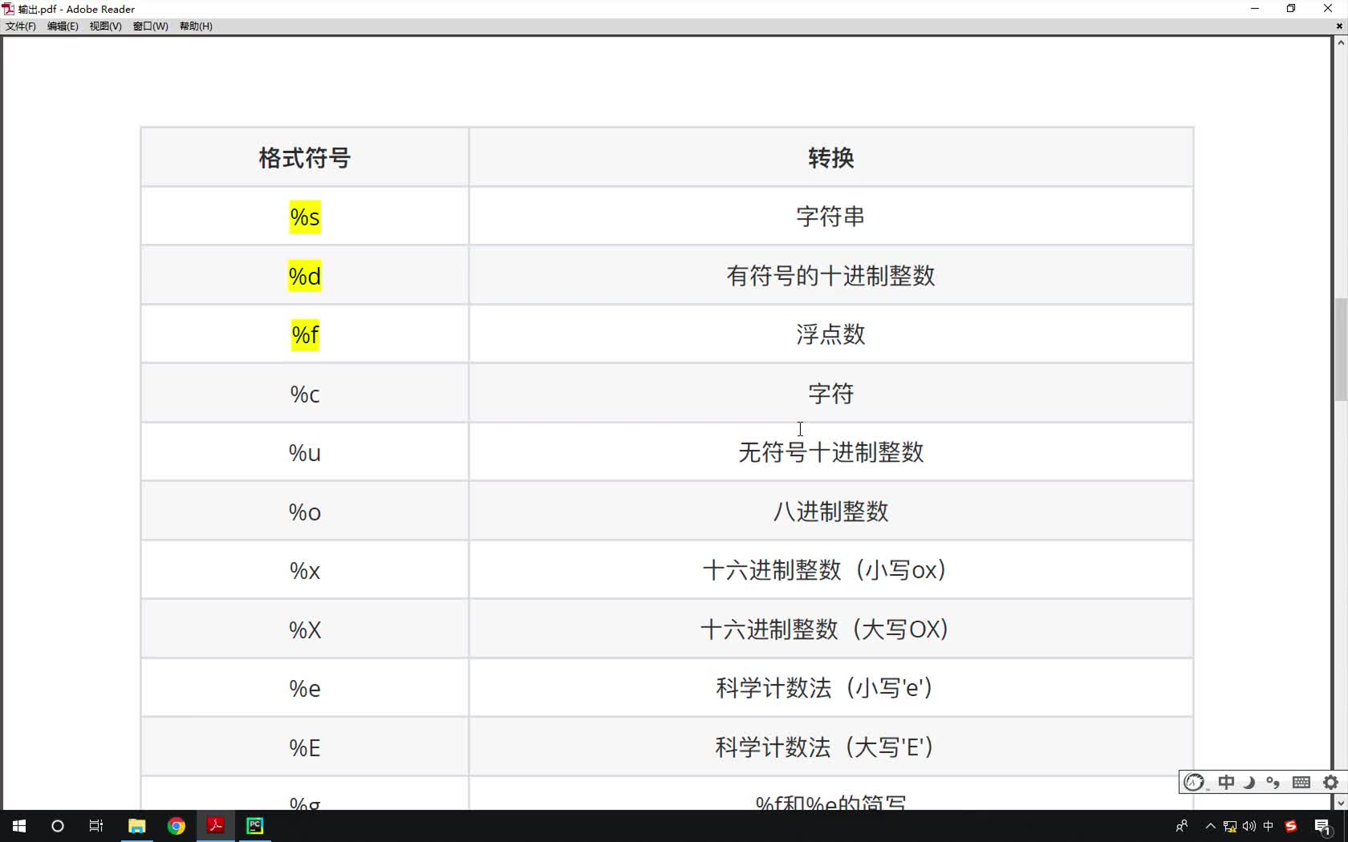The height and width of the screenshot is (842, 1348).
Task: Toggle half/full-width moon icon on IME bar
Action: 1249,782
